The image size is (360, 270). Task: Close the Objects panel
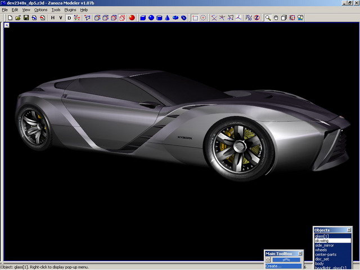[349, 230]
